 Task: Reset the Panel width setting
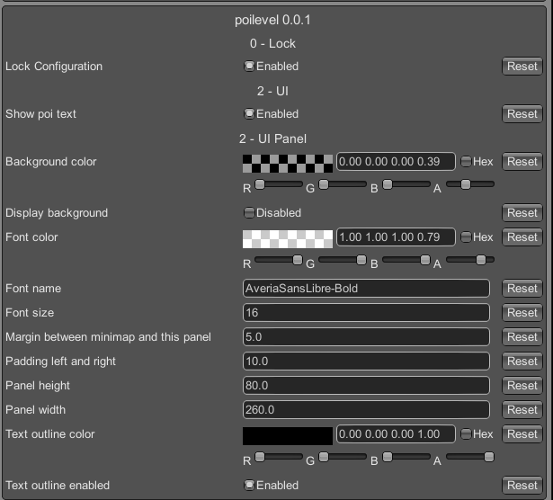[x=522, y=410]
